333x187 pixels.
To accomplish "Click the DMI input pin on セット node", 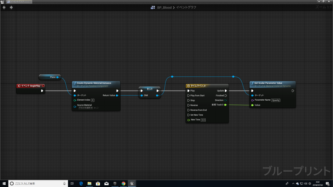I will (142, 95).
